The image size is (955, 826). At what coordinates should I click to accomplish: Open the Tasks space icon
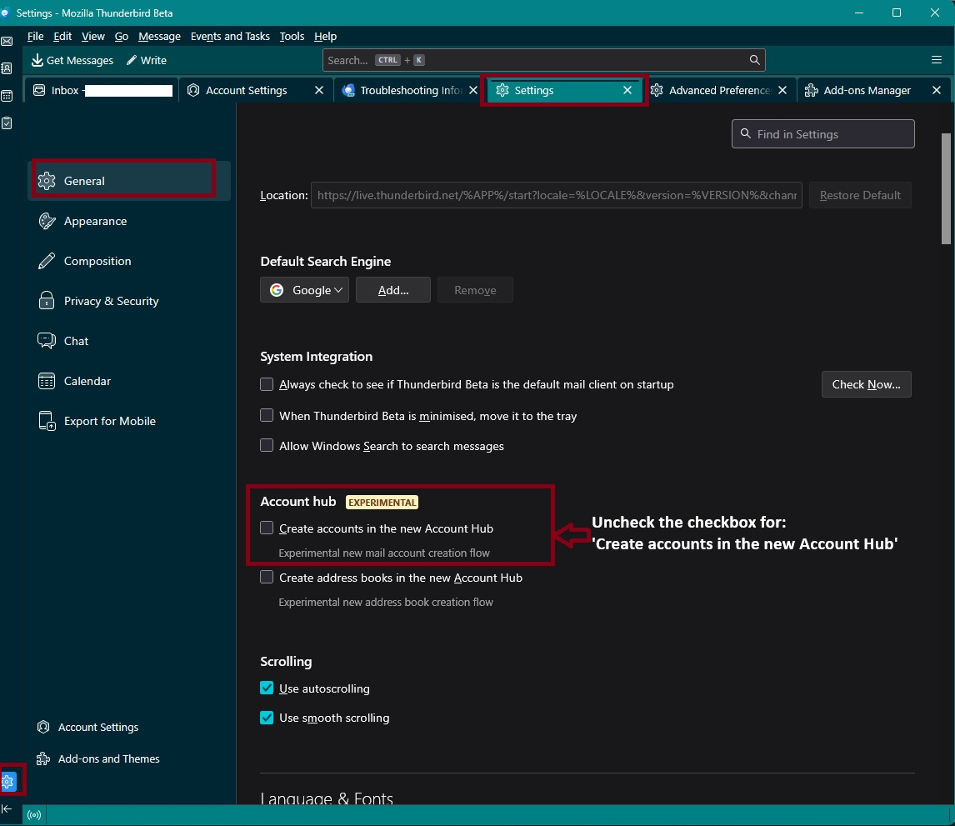[x=7, y=123]
